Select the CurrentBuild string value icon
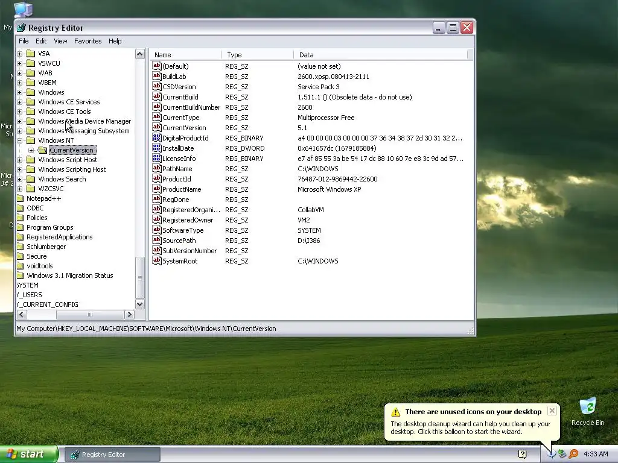This screenshot has width=618, height=463. tap(157, 97)
